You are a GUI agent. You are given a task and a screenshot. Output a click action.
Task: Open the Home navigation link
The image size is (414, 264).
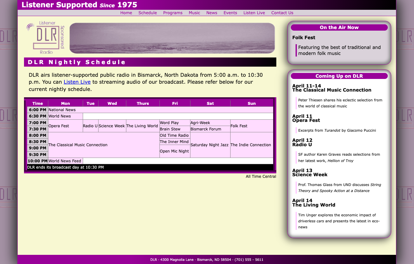126,13
